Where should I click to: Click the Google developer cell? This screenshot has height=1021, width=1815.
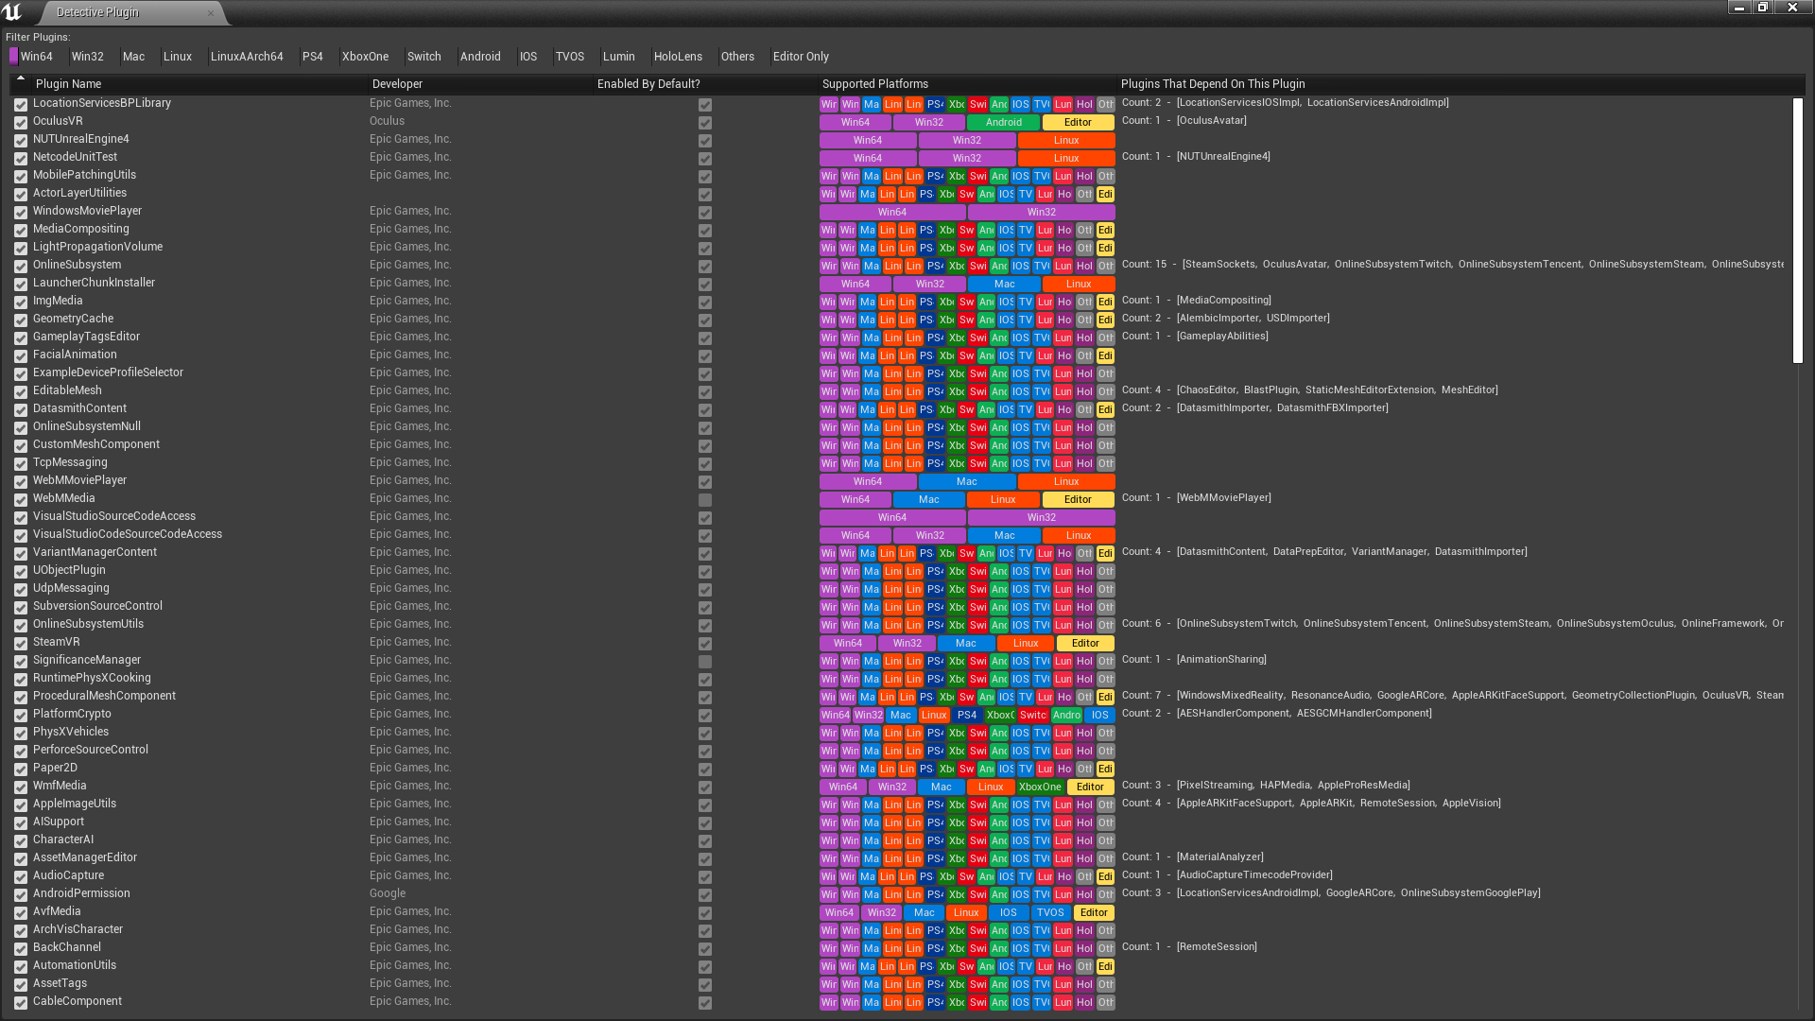coord(388,893)
